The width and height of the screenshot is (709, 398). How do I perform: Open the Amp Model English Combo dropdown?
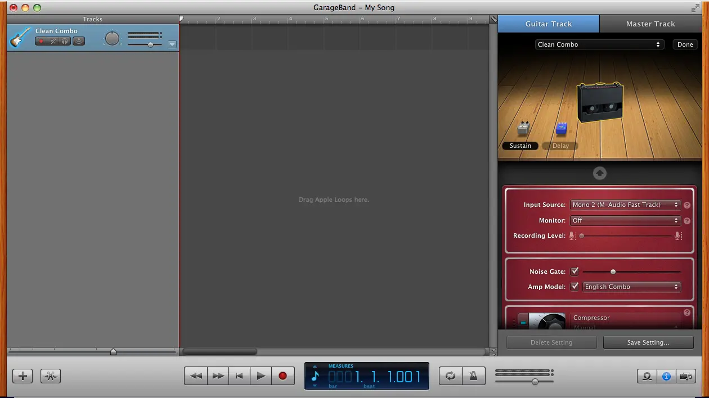click(x=631, y=287)
